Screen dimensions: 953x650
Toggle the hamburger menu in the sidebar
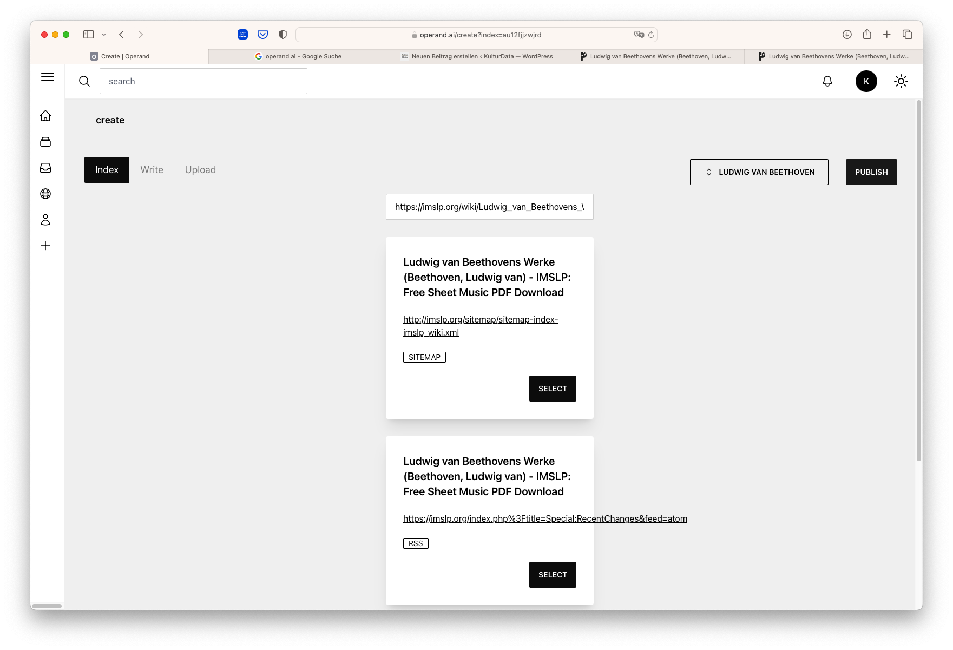click(x=48, y=77)
